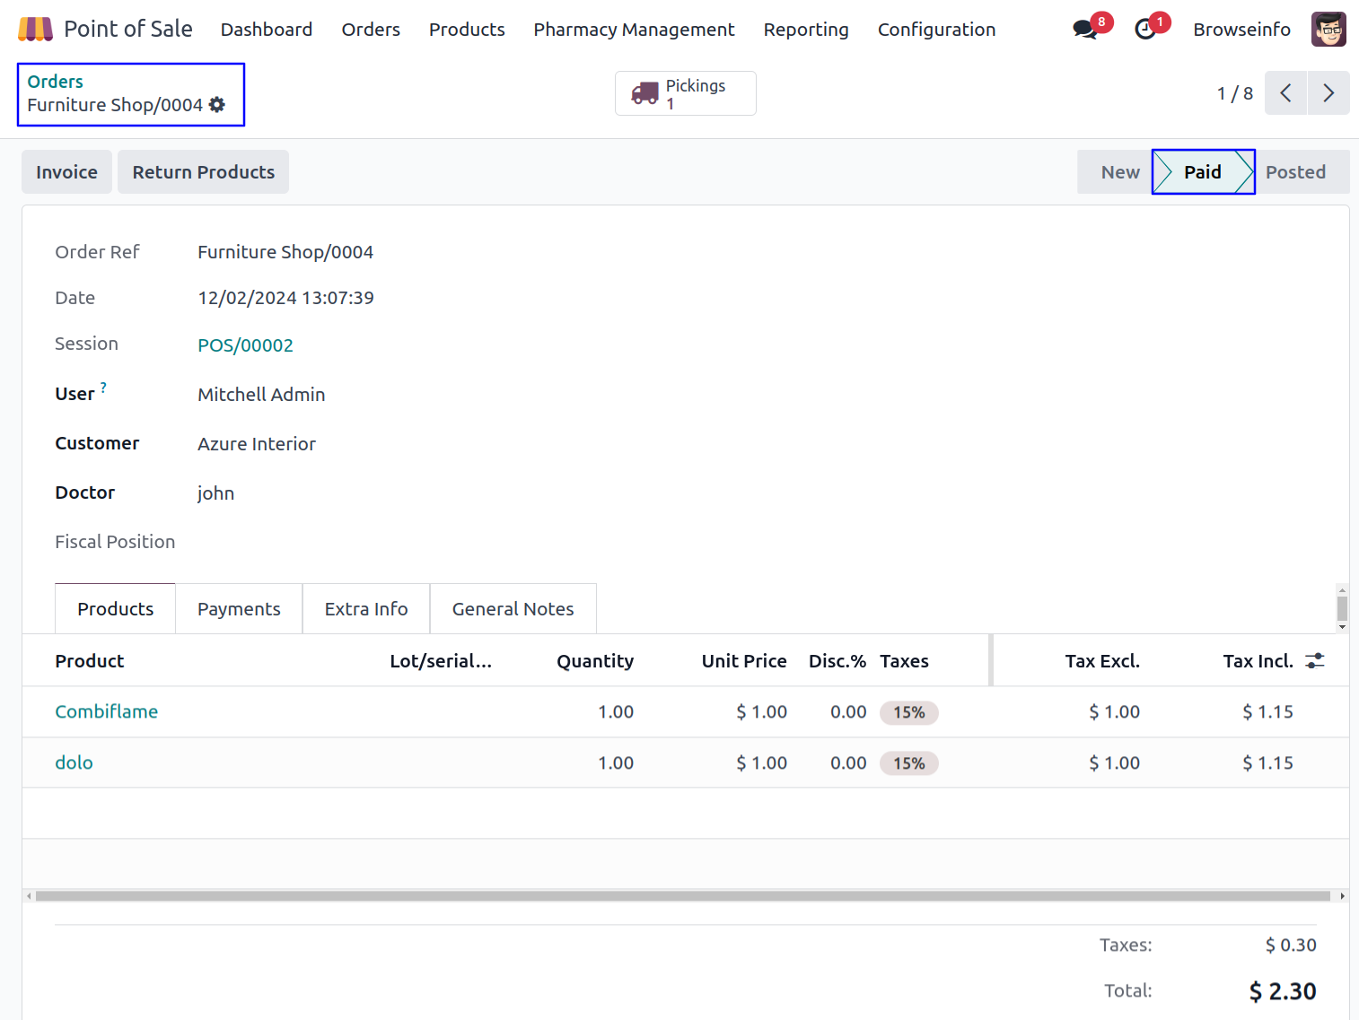Click the horizontal scrollbar under product lines

pyautogui.click(x=682, y=896)
